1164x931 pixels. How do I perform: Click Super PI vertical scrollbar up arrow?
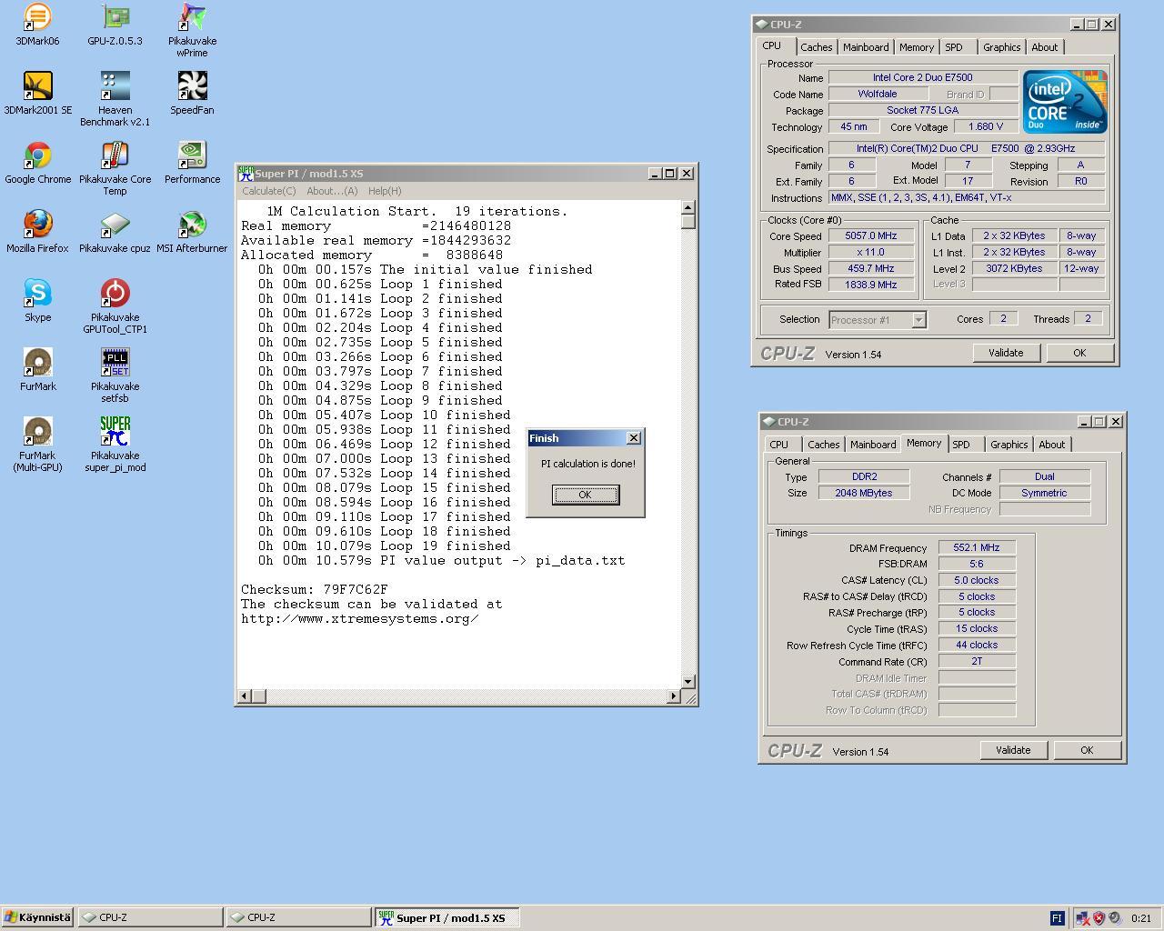coord(687,207)
